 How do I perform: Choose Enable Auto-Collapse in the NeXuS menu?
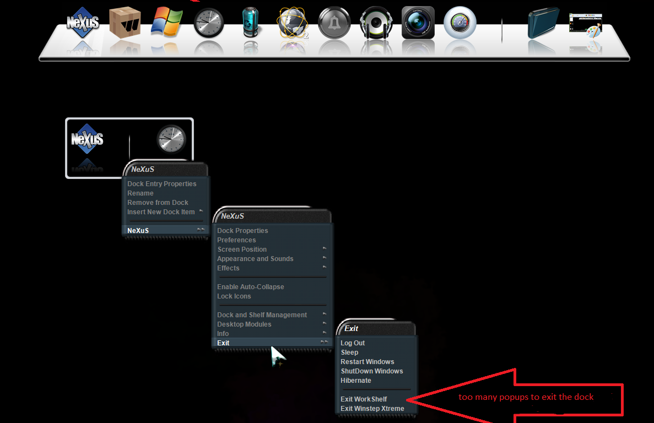[x=251, y=287]
